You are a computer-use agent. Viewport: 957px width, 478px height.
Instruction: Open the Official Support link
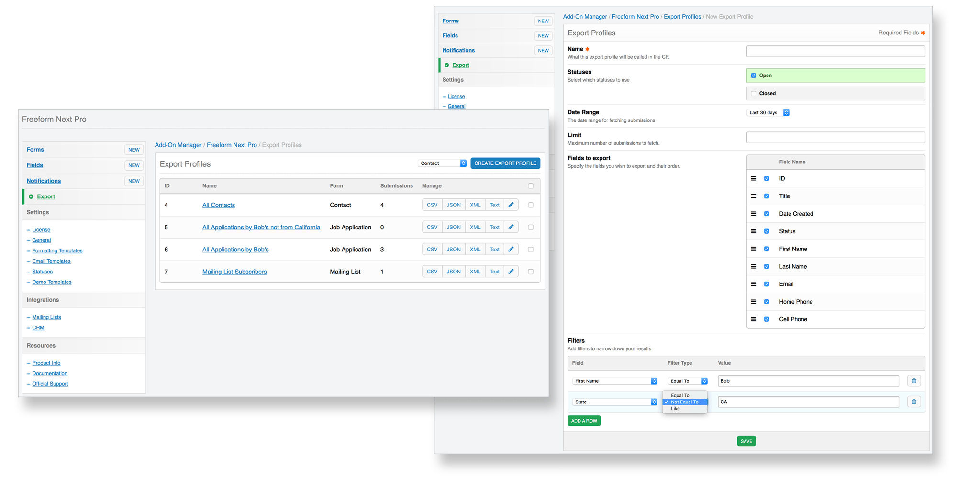[50, 384]
